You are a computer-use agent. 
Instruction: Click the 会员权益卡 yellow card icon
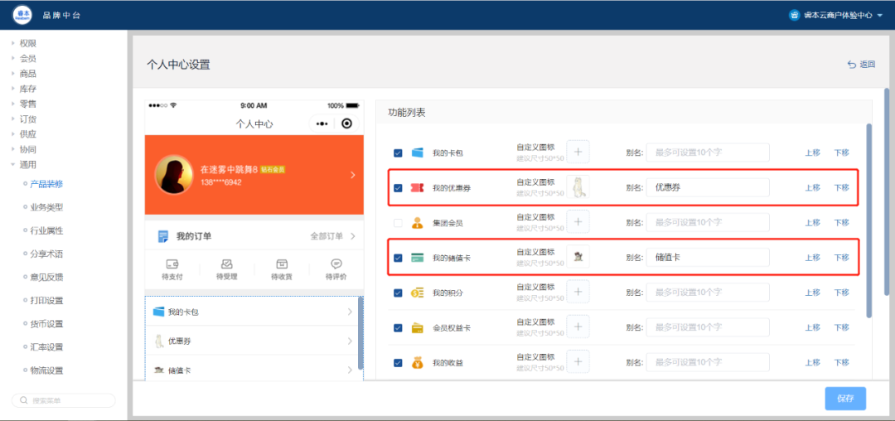point(417,328)
